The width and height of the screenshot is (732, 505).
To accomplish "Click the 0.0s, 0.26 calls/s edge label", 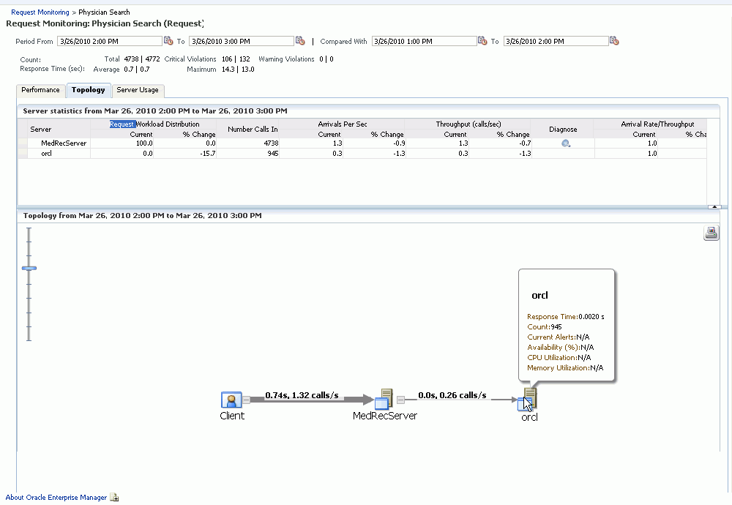I will pyautogui.click(x=452, y=395).
